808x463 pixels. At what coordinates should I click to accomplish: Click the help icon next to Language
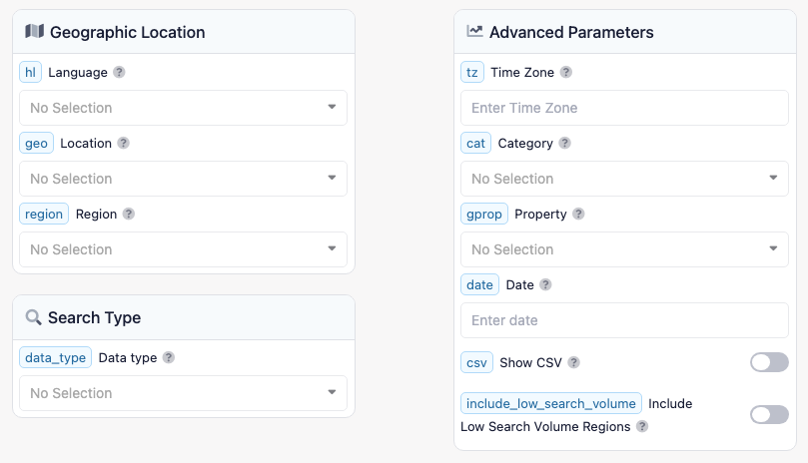[119, 73]
